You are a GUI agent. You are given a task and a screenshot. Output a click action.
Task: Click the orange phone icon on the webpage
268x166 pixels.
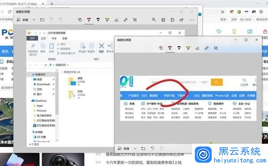[234, 31]
